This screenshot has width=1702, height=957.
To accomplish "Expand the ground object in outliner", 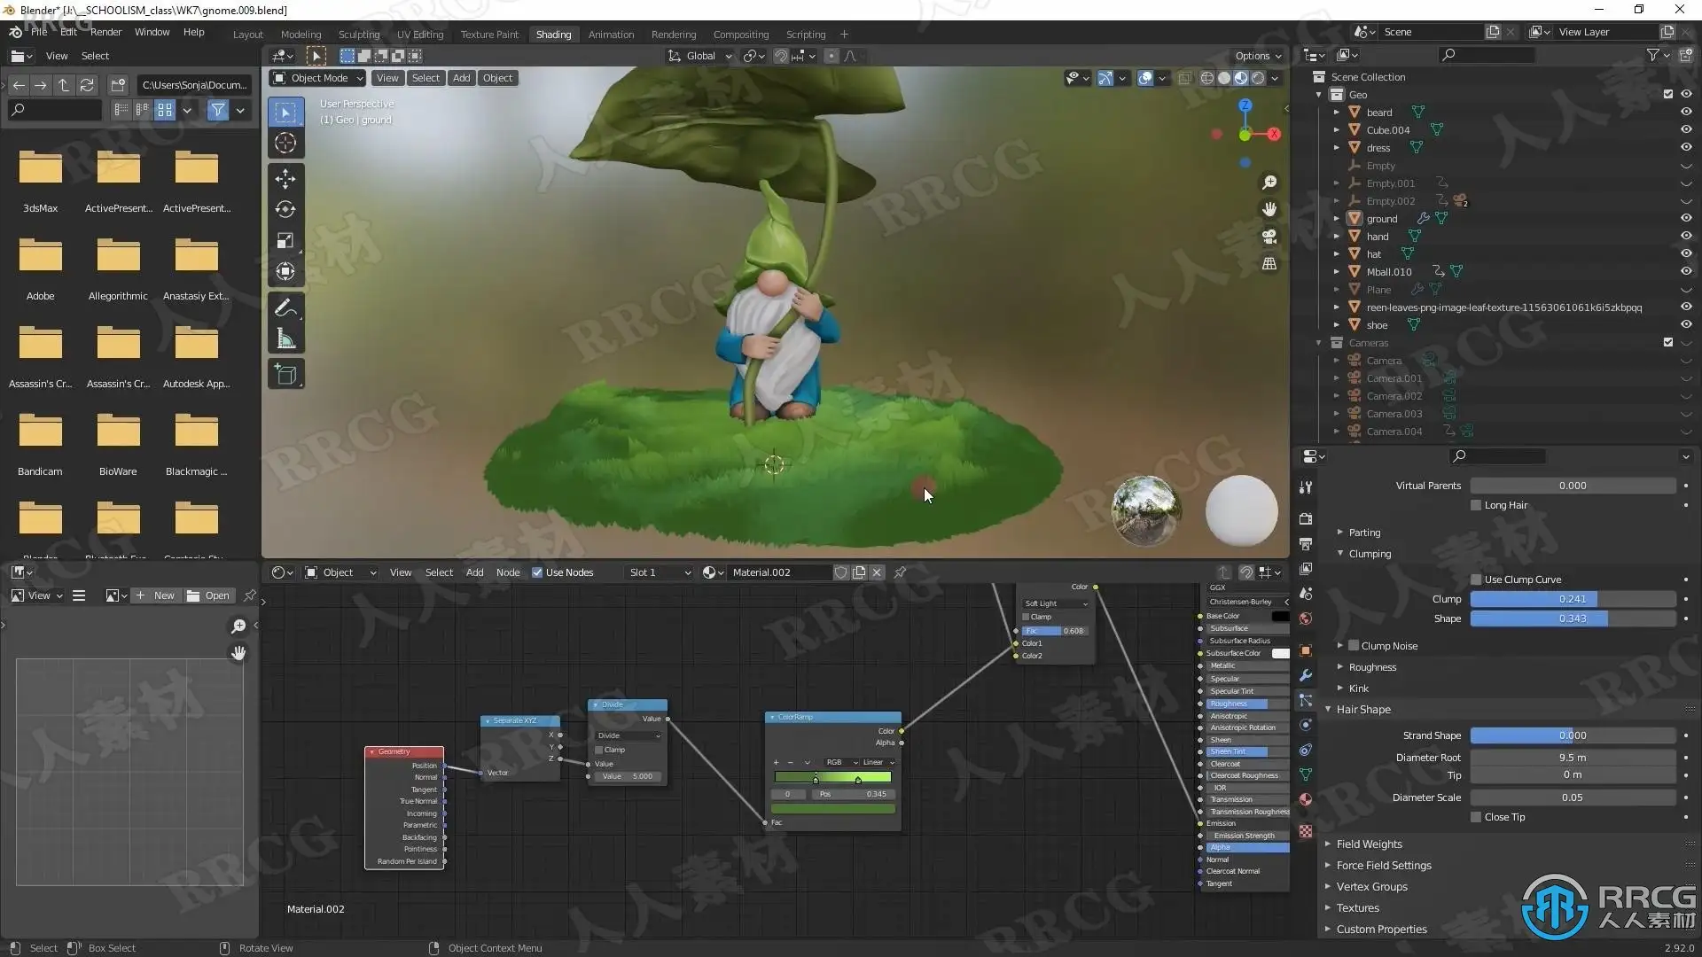I will pos(1337,219).
